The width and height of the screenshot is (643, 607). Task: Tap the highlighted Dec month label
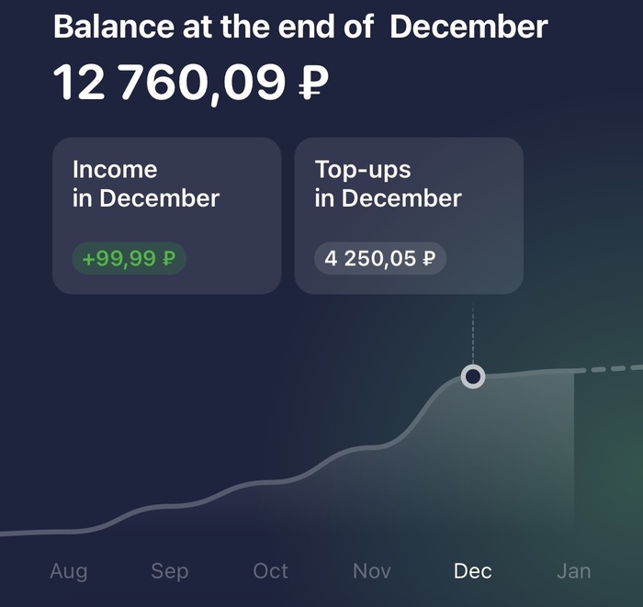tap(473, 571)
